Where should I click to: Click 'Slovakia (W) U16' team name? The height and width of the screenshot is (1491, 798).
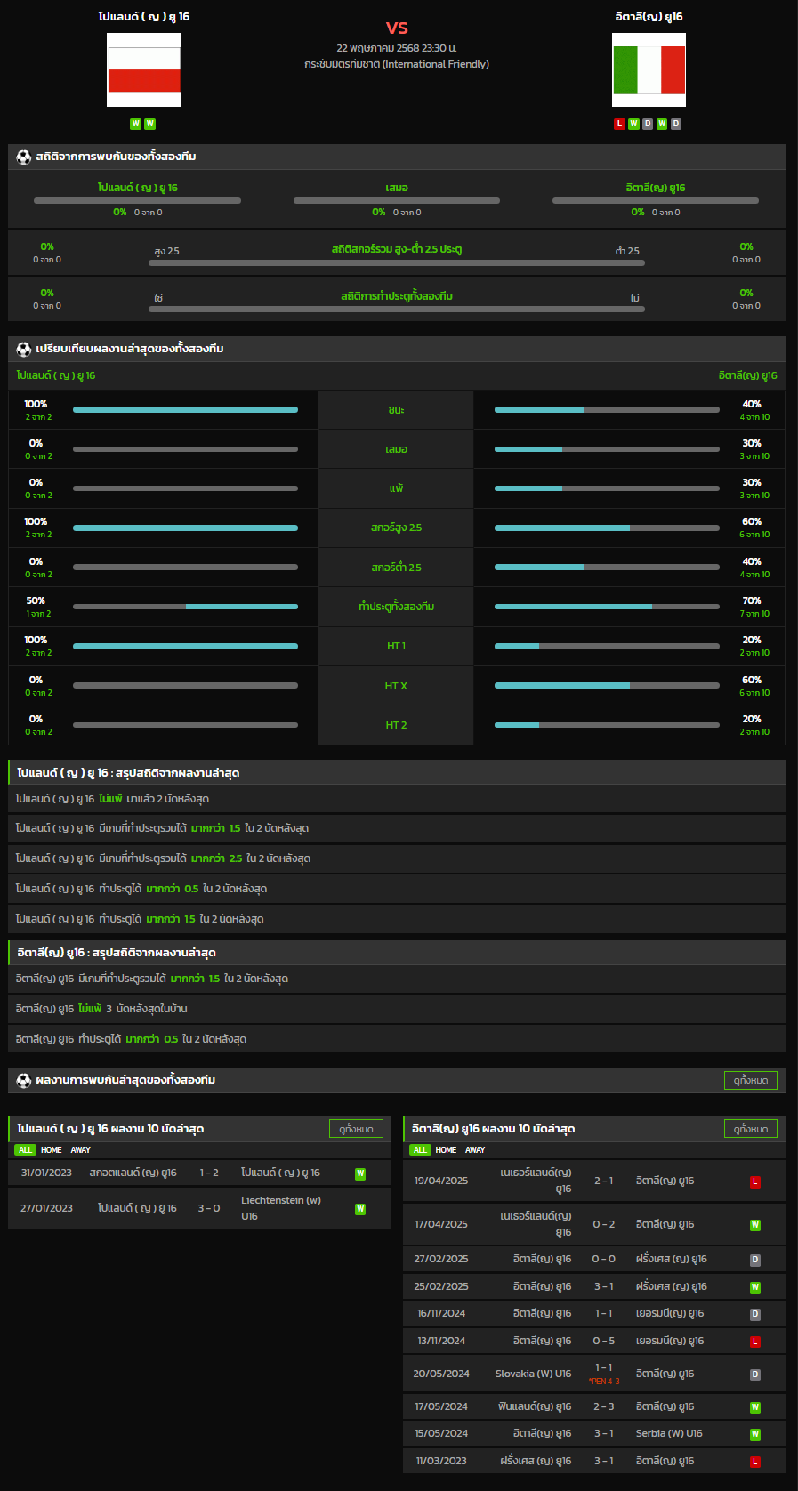coord(534,1374)
